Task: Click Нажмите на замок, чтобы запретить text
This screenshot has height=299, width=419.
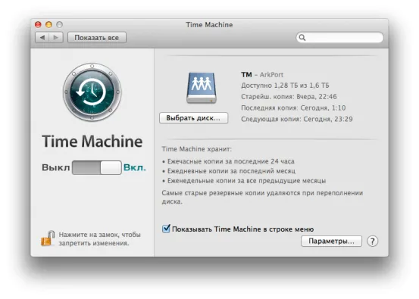Action: pyautogui.click(x=99, y=239)
